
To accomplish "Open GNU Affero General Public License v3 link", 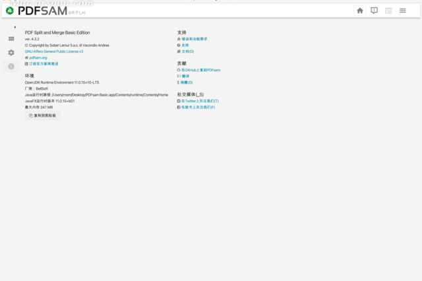I will [54, 51].
